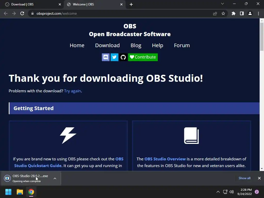The height and width of the screenshot is (198, 264).
Task: Open the Help nav item
Action: pos(158,45)
